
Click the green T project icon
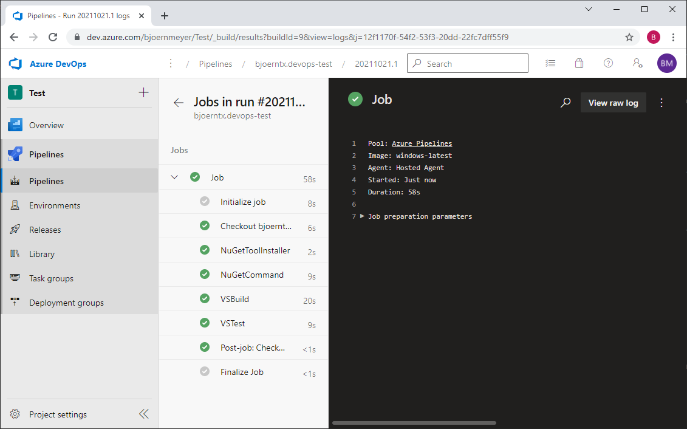tap(15, 92)
